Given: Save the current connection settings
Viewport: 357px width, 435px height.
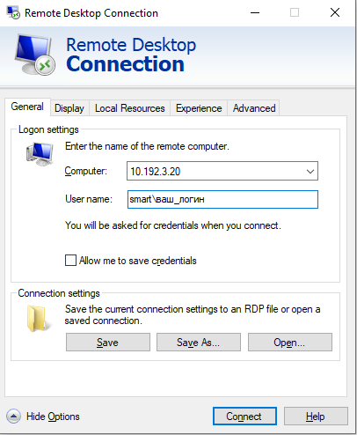Looking at the screenshot, I should tap(108, 343).
